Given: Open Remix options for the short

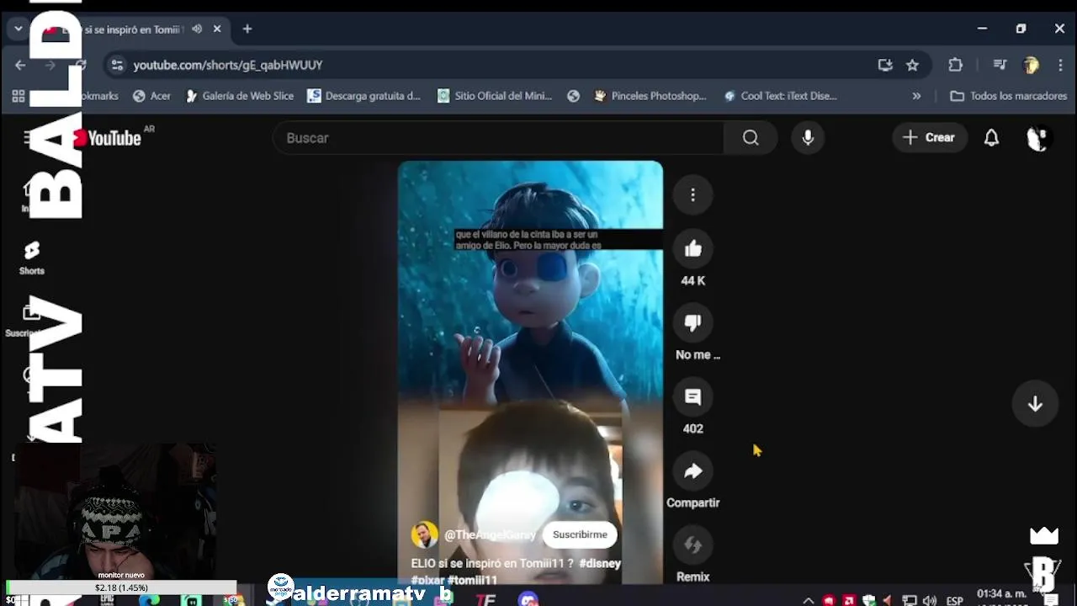Looking at the screenshot, I should [x=692, y=545].
